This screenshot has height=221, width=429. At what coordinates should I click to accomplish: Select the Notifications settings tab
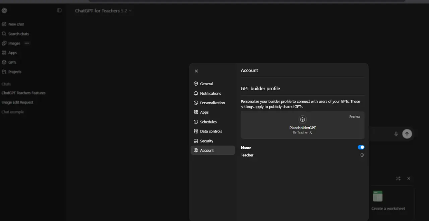[213, 93]
